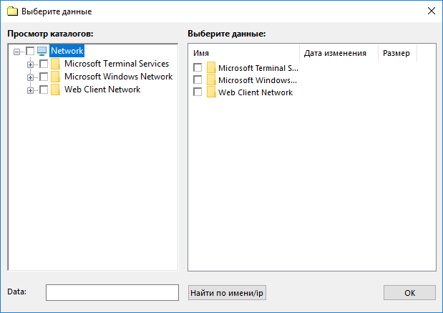Click the dialog folder icon in title bar
This screenshot has height=313, width=443.
pos(12,11)
